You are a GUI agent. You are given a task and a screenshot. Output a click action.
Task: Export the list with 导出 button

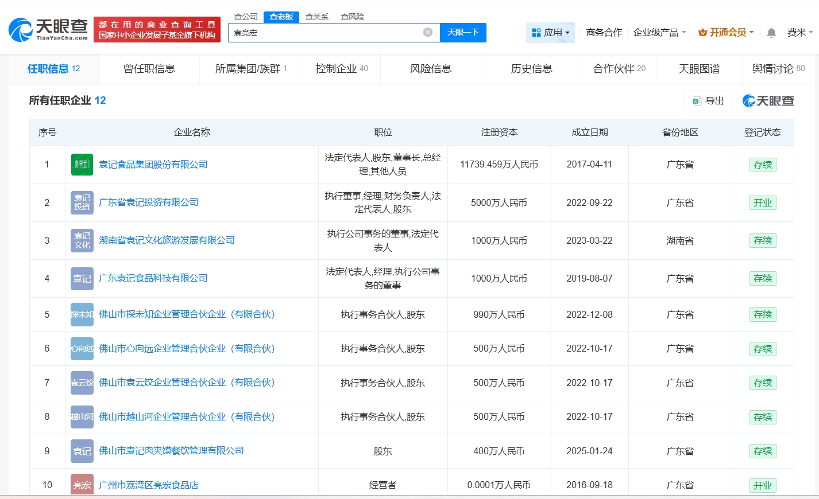click(708, 101)
